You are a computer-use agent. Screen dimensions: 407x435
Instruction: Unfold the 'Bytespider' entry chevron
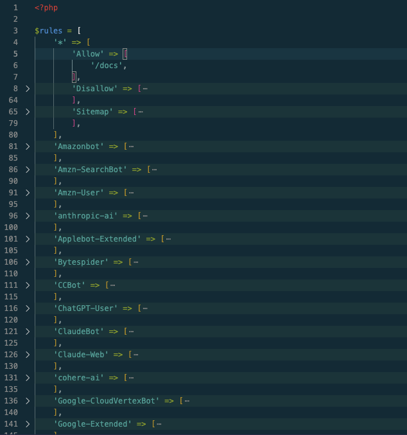(27, 262)
